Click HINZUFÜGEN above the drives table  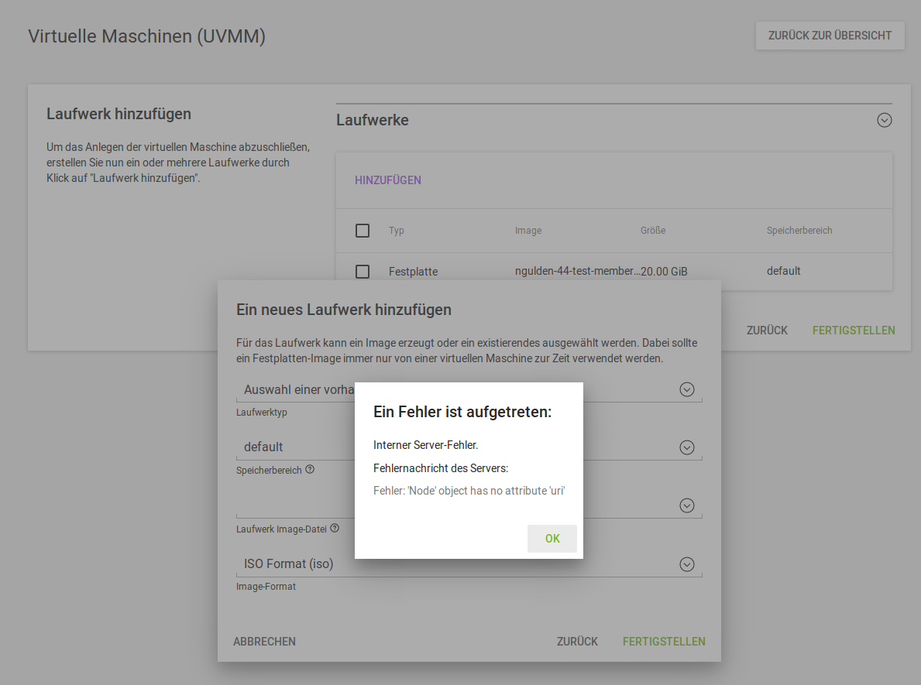(388, 180)
